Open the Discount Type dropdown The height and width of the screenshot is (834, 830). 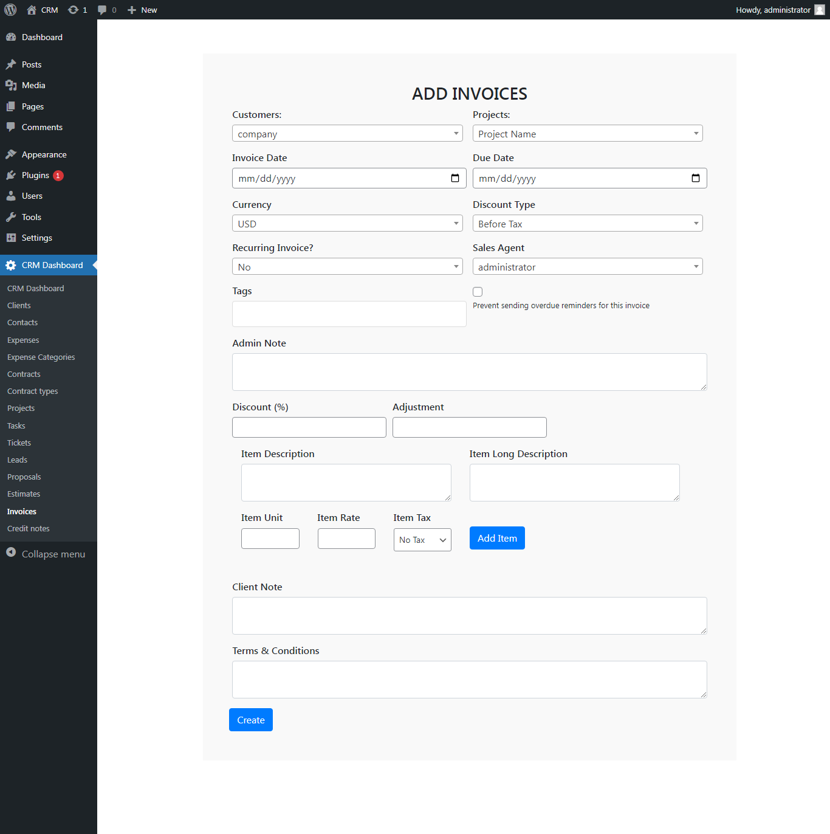tap(587, 223)
